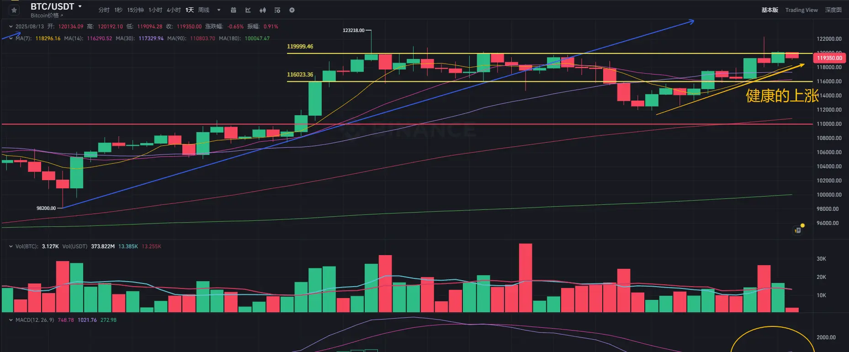Image resolution: width=849 pixels, height=352 pixels.
Task: Select the 1小时 interval
Action: pyautogui.click(x=155, y=10)
